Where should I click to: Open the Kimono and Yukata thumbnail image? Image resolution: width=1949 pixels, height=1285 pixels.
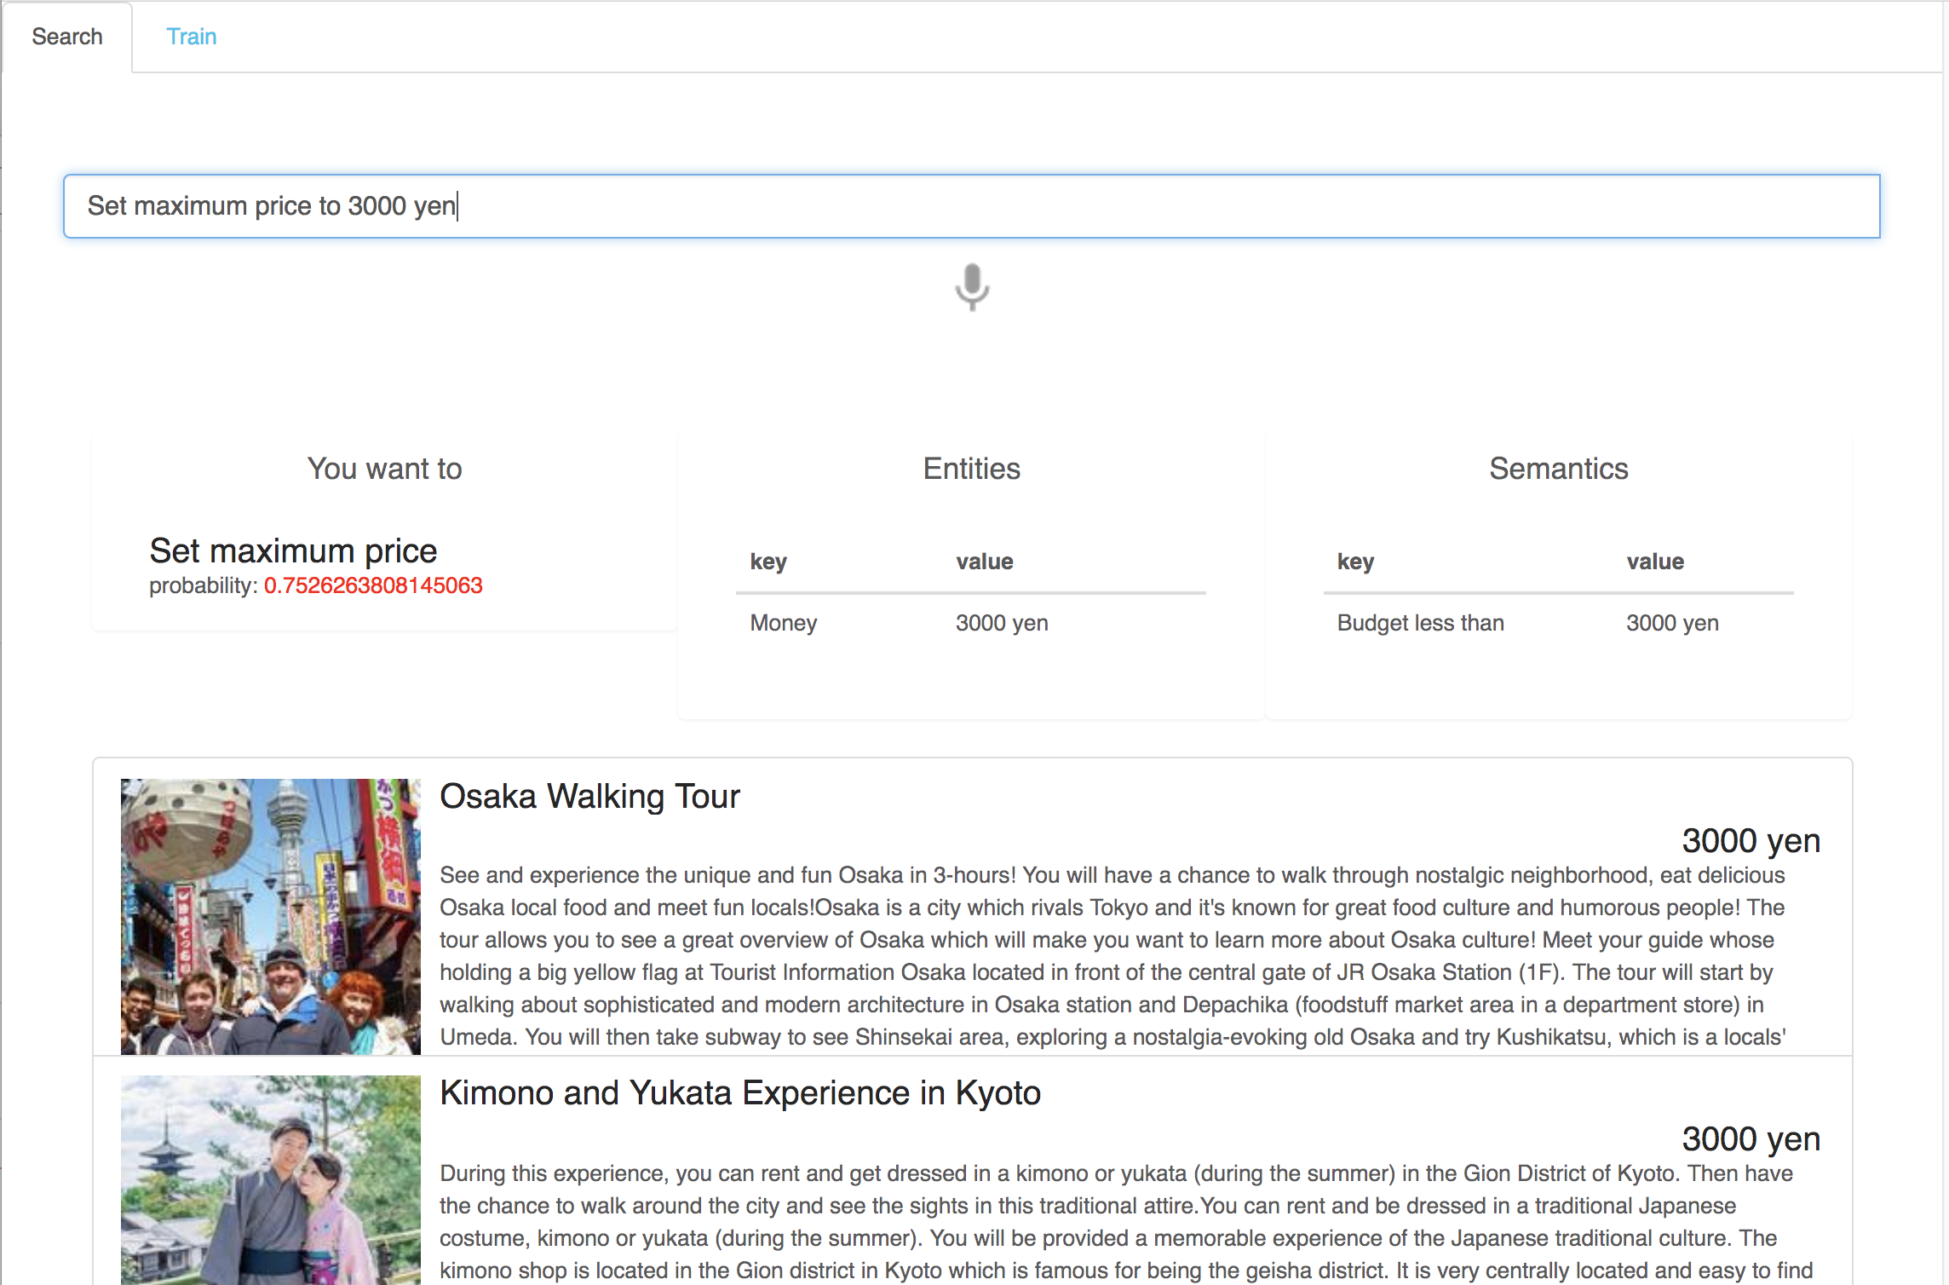(271, 1179)
